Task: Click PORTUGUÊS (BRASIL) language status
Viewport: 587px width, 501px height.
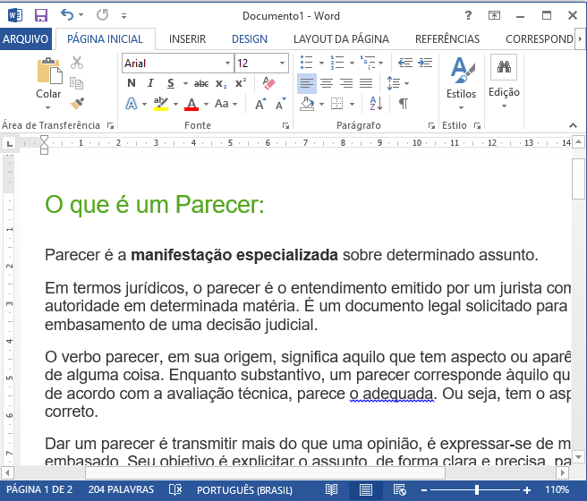Action: click(x=244, y=489)
